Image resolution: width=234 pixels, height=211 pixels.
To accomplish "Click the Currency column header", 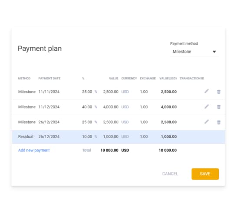I will click(129, 78).
